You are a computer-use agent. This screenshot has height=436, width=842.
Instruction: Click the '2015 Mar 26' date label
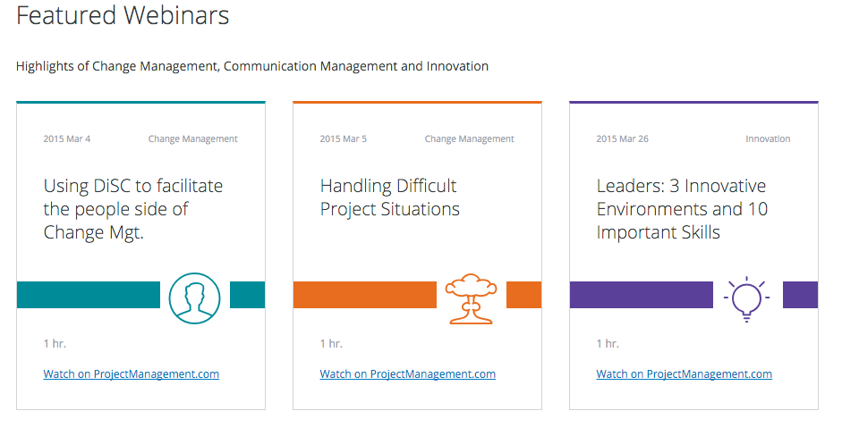(623, 139)
